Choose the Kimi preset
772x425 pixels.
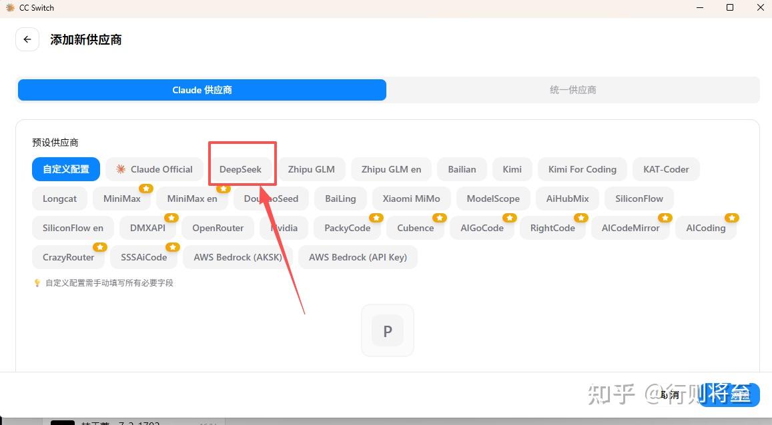[x=512, y=169]
